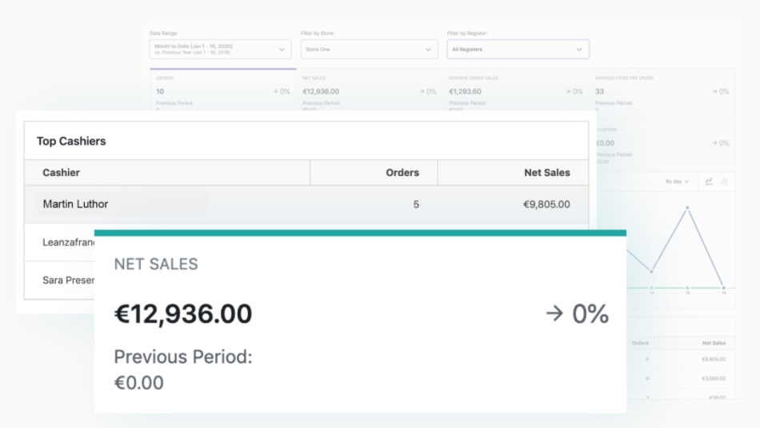Click the arrow icon beside 0% in Net Sales

tap(554, 314)
